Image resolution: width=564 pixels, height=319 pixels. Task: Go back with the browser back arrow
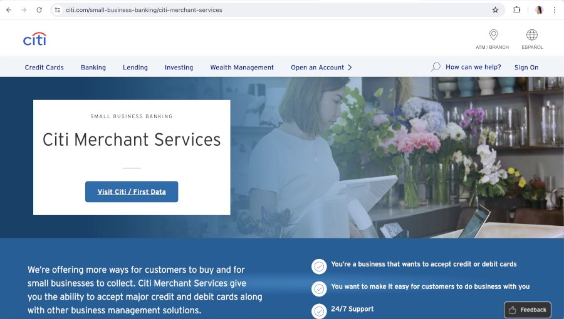pyautogui.click(x=9, y=10)
